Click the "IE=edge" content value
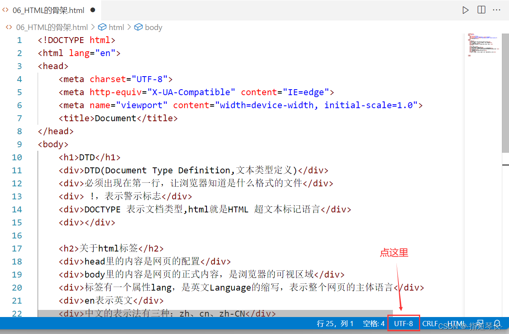The width and height of the screenshot is (509, 334). coord(306,92)
